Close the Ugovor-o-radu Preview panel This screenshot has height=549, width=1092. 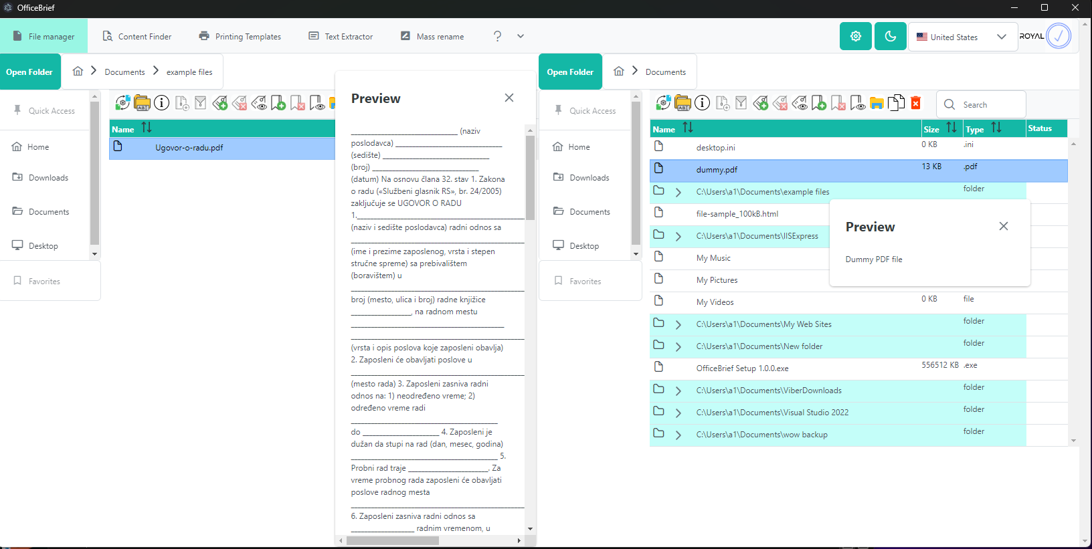pos(509,98)
